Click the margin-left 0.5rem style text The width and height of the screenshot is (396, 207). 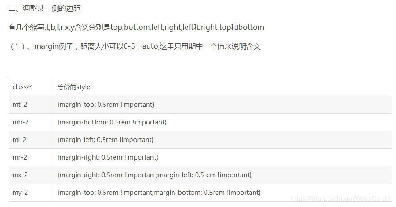click(105, 140)
